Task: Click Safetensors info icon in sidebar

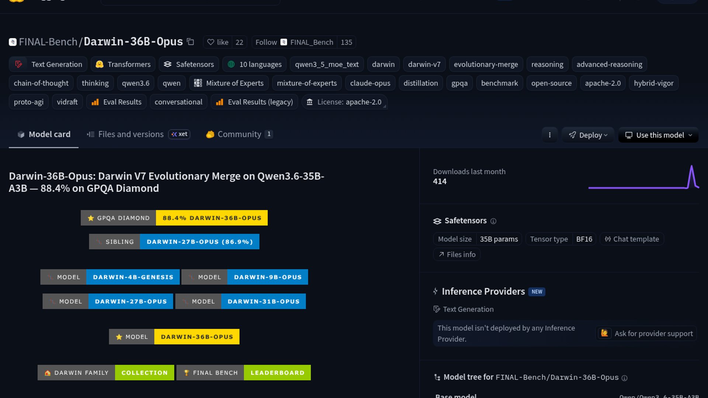Action: 493,221
